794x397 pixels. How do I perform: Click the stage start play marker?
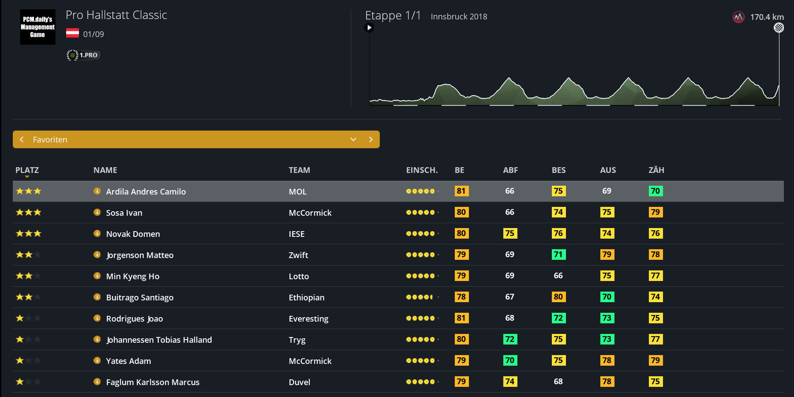pos(369,28)
